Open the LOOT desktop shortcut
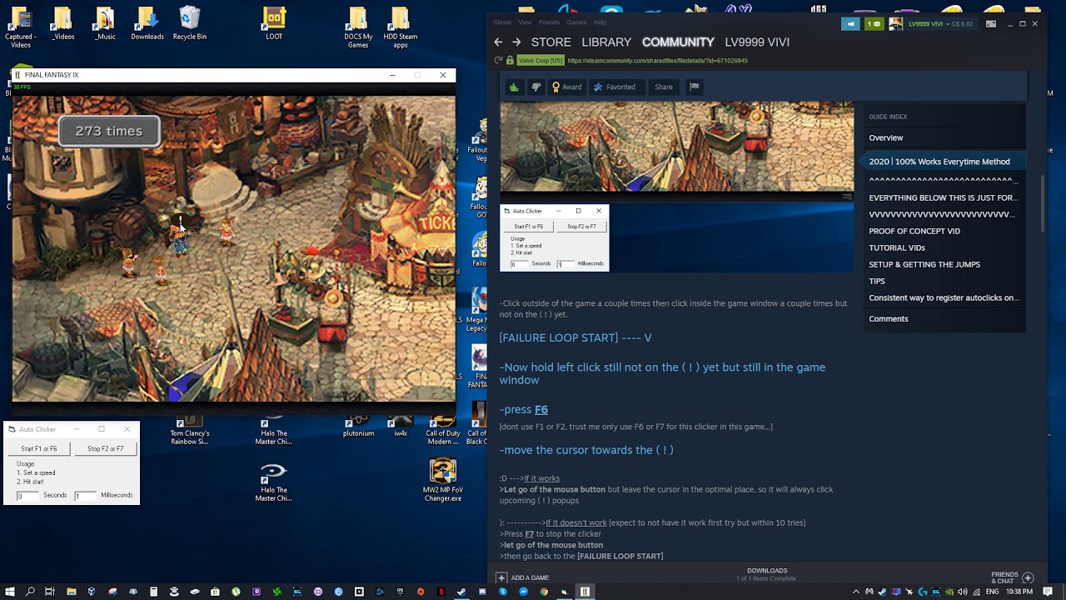This screenshot has height=600, width=1066. click(274, 24)
